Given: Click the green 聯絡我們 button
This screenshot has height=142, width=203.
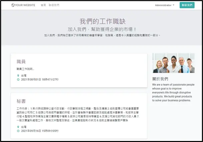Looking at the screenshot, I should click(187, 5).
